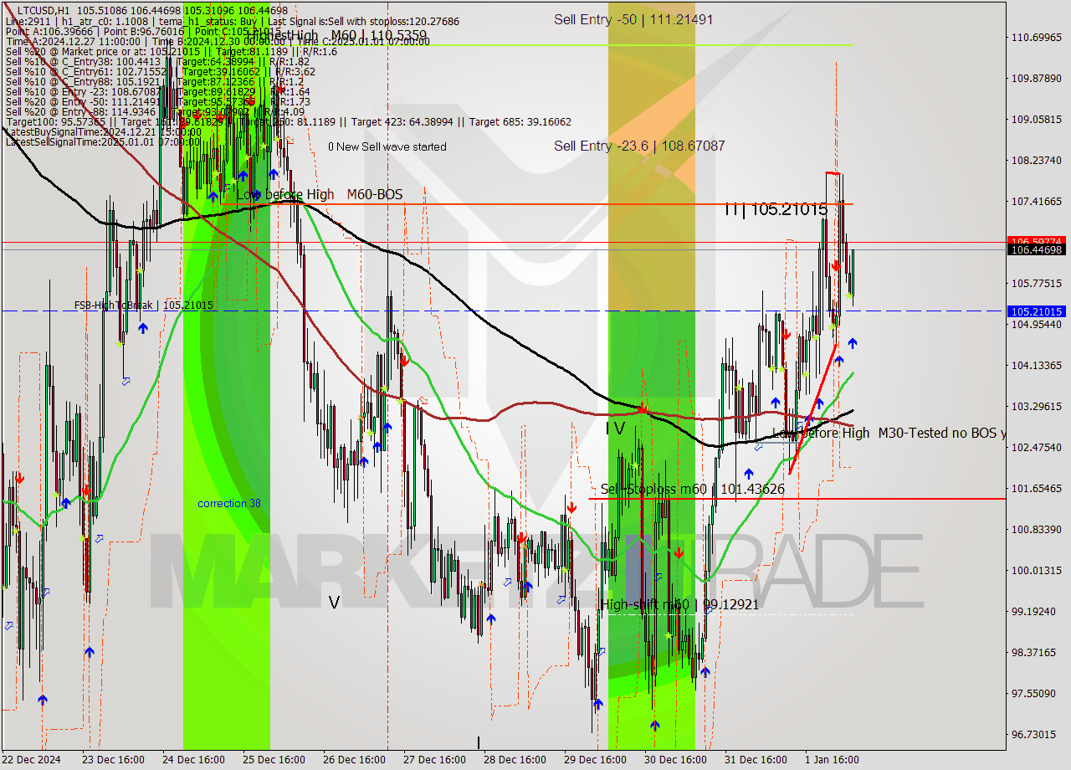
Task: Click the '31 Dec 16:00' time axis label
Action: tap(756, 760)
